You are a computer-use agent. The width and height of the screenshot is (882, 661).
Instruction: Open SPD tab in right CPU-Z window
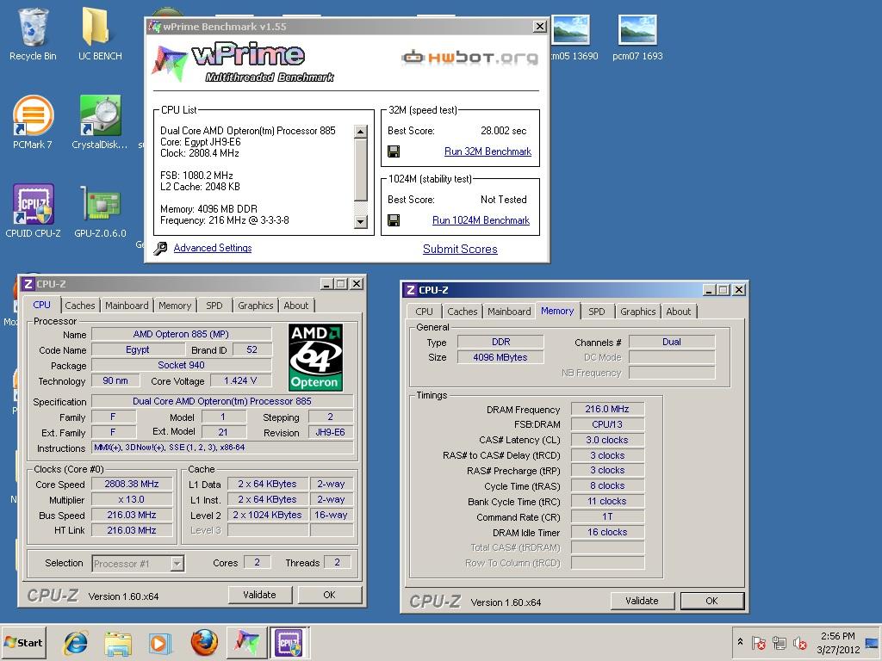point(597,312)
